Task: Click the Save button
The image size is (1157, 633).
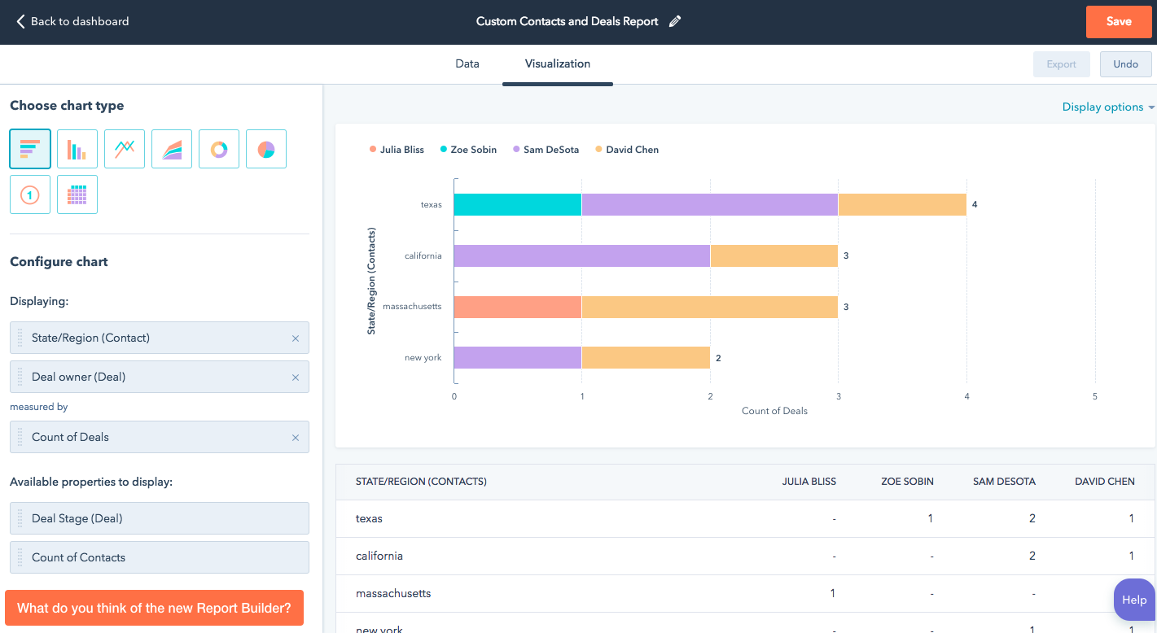Action: [x=1118, y=22]
